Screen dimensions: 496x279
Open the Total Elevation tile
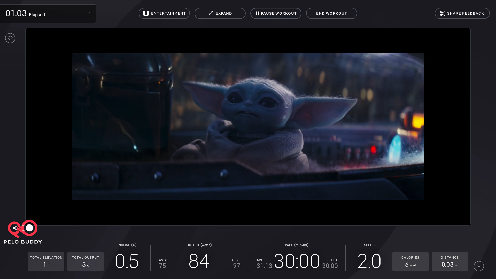(46, 261)
